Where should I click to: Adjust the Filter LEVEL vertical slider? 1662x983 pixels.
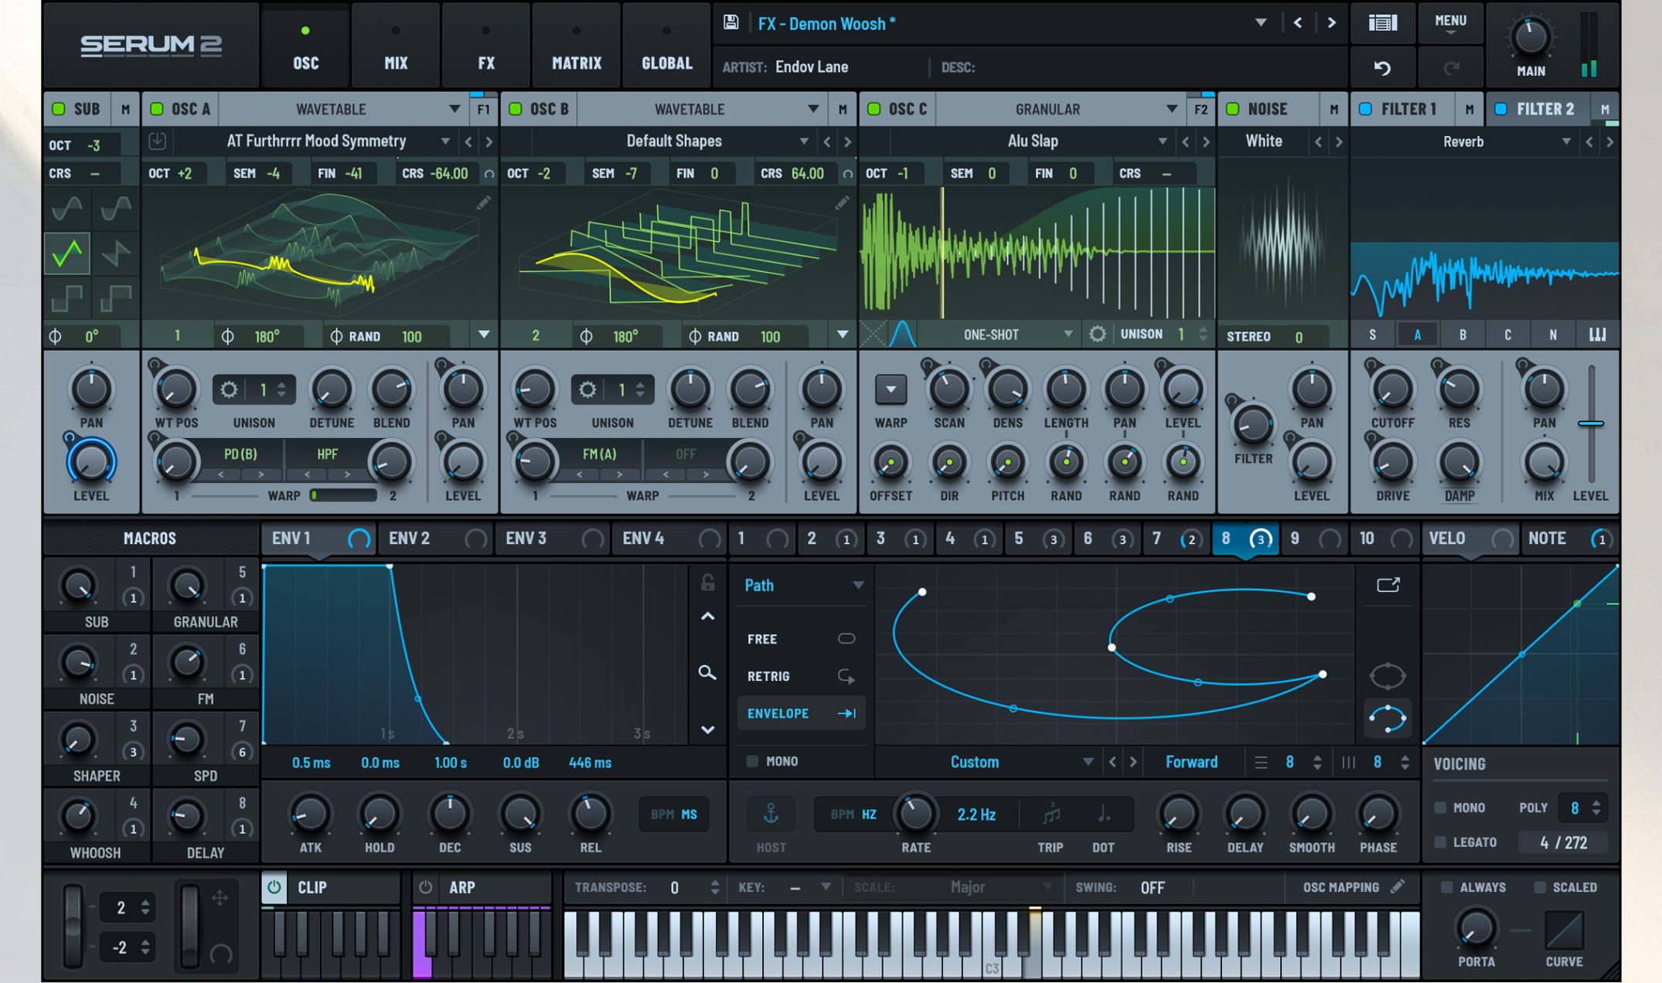point(1591,423)
